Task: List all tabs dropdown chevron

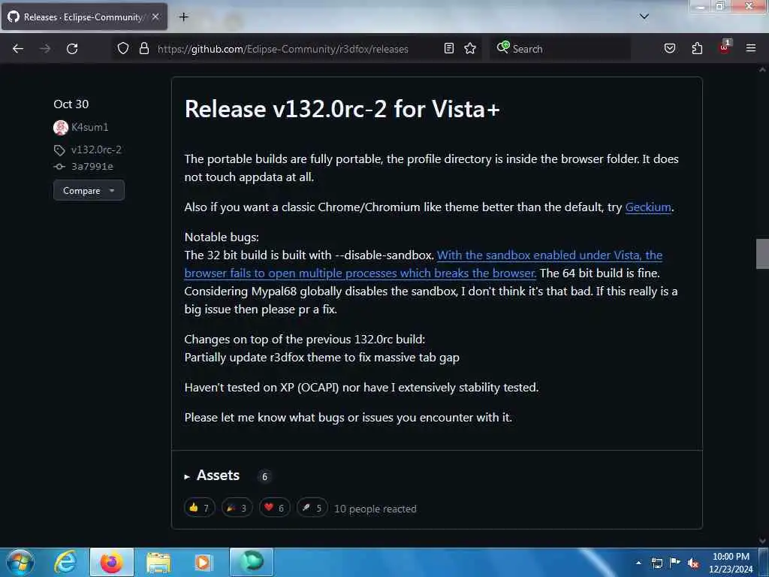Action: coord(644,17)
